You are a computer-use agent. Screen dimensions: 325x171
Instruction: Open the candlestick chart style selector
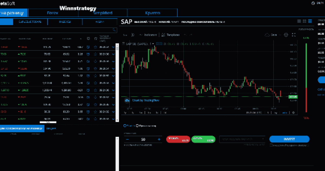[x=133, y=35]
